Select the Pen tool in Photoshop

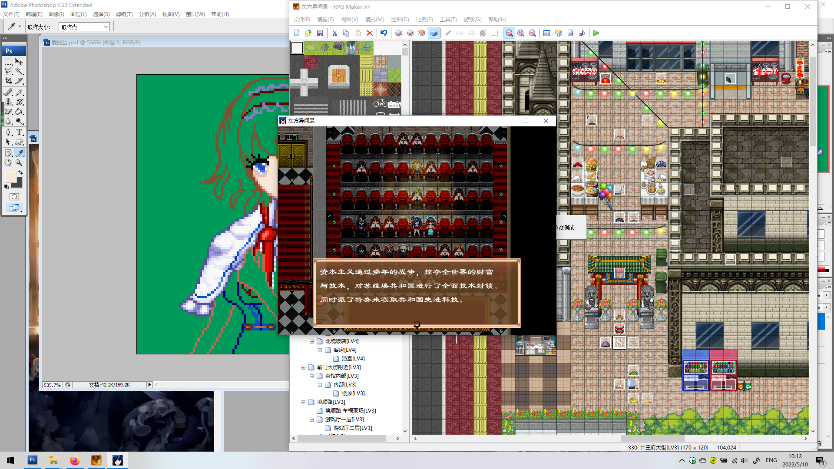coord(9,132)
